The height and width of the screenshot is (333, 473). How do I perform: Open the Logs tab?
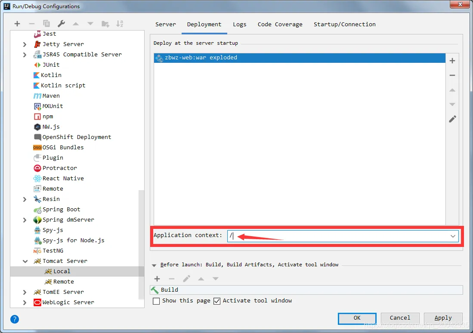pos(240,25)
